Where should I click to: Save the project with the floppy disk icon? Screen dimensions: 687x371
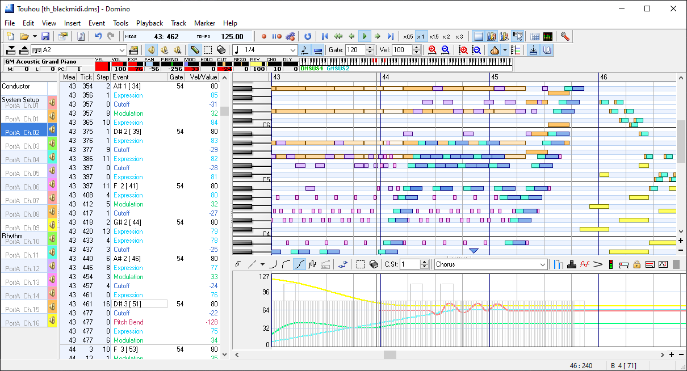pos(45,36)
